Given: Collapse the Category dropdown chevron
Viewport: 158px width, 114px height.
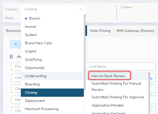Looking at the screenshot, I should coord(81,9).
